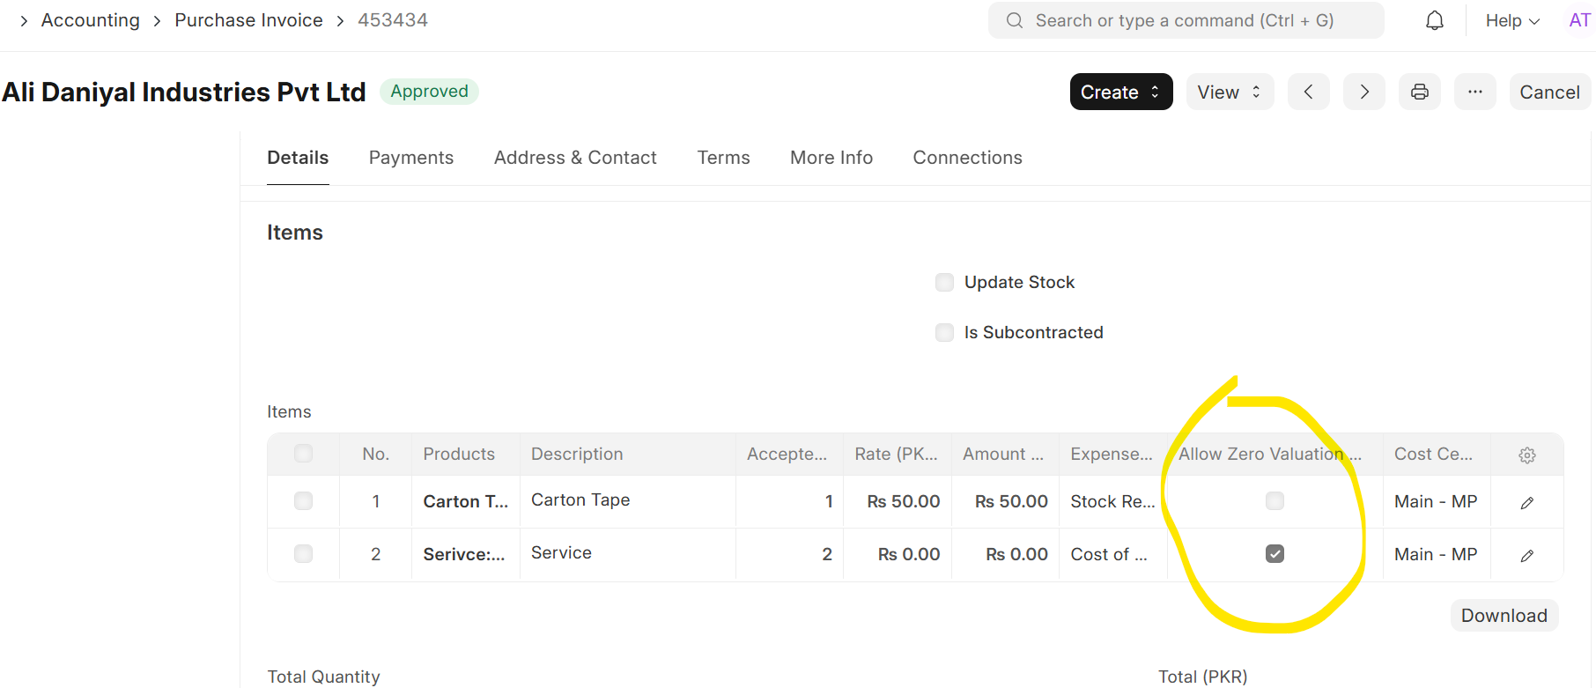Select row 1 Carton Tape checkbox
This screenshot has height=688, width=1596.
tap(303, 501)
